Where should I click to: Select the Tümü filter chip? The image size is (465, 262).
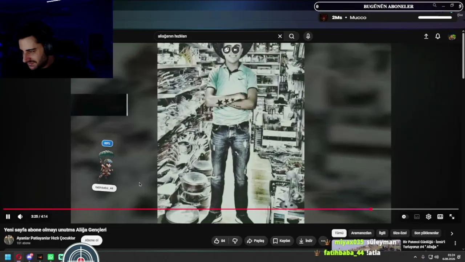(339, 233)
